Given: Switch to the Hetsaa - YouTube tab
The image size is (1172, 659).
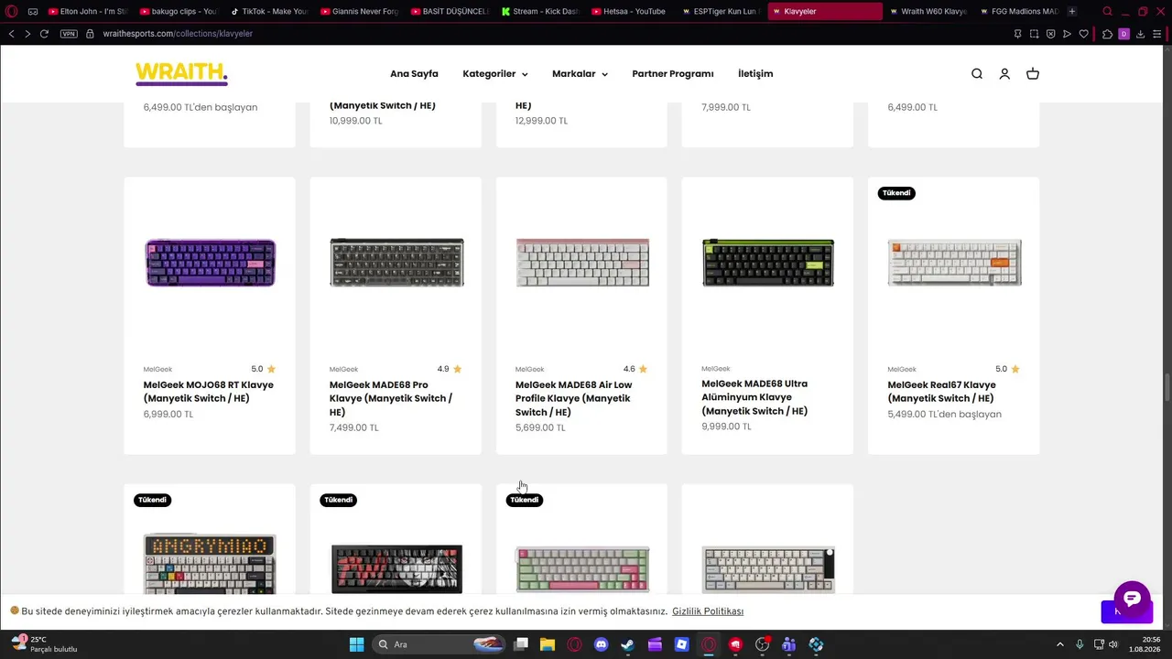Looking at the screenshot, I should pos(632,12).
